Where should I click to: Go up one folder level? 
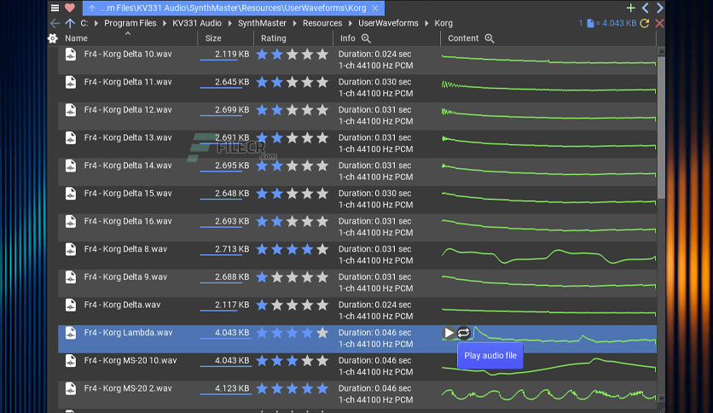(x=70, y=23)
